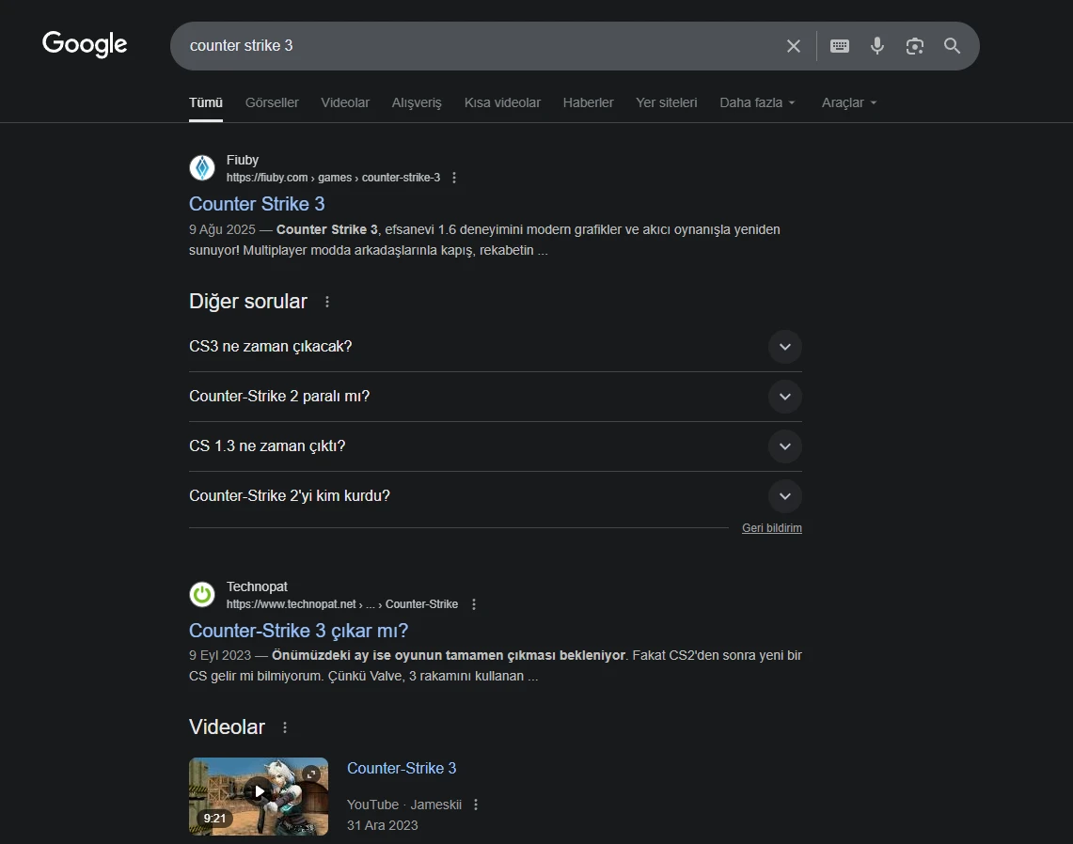Switch to the Görseller tab

click(x=272, y=102)
